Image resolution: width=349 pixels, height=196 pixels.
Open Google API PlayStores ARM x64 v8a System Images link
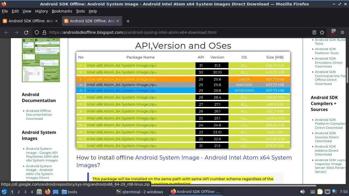[x=42, y=154]
